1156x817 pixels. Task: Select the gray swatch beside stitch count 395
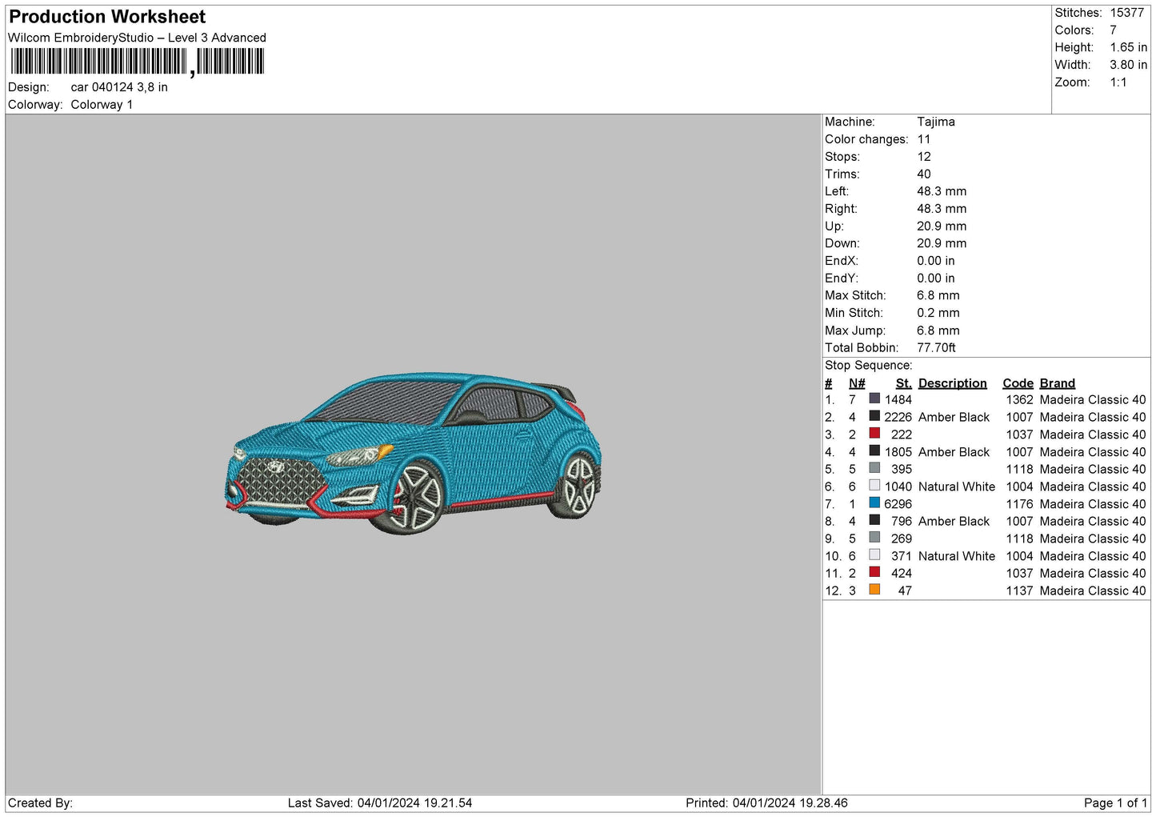tap(874, 468)
